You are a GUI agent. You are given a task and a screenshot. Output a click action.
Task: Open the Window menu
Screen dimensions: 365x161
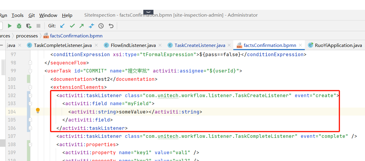tap(48, 15)
